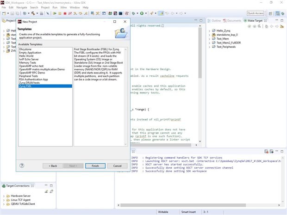The height and width of the screenshot is (215, 287).
Task: Click the Quick Access search field
Action: tap(256, 13)
